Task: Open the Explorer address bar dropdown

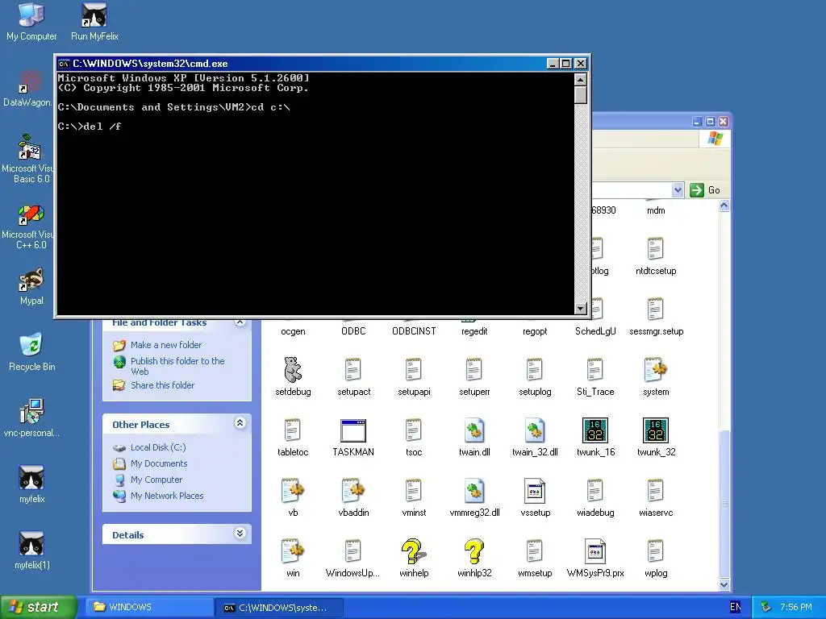Action: click(x=678, y=190)
